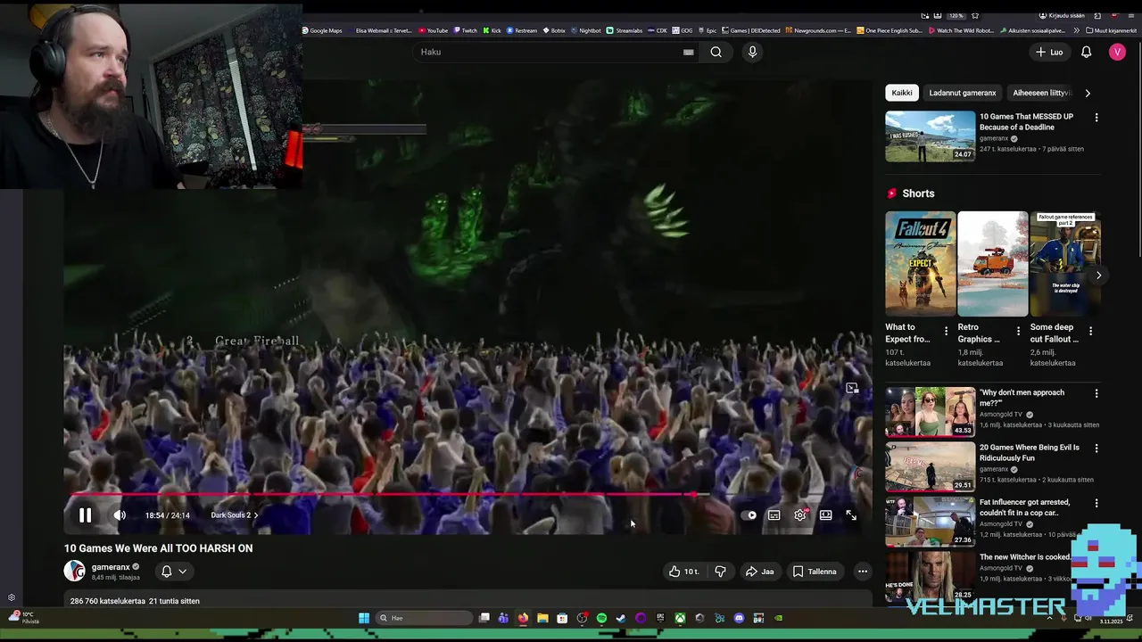The height and width of the screenshot is (642, 1142).
Task: Click the Jaa share button
Action: point(759,572)
